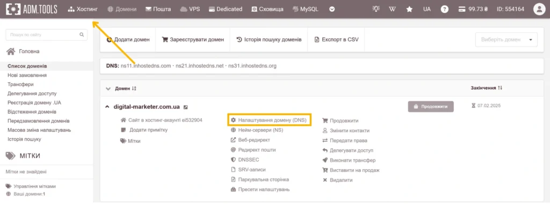Click the lightbulb ideas icon
This screenshot has height=204, width=550.
point(376,9)
